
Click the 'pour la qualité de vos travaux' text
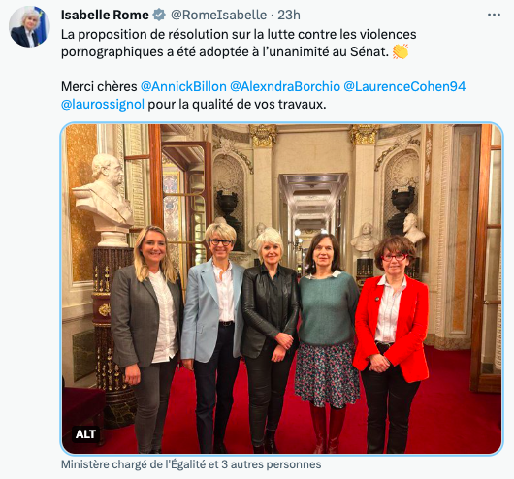click(x=237, y=105)
